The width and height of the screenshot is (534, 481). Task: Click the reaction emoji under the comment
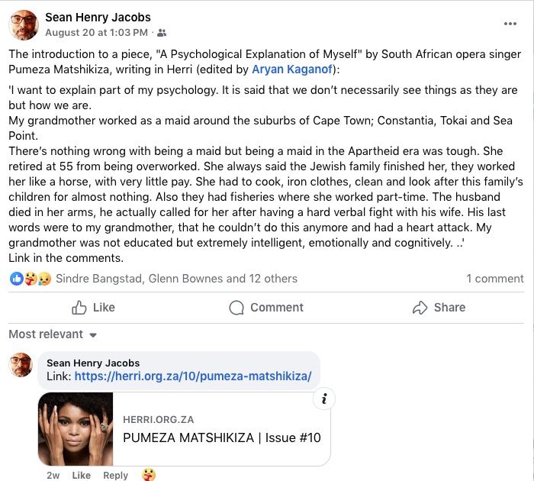[x=149, y=475]
